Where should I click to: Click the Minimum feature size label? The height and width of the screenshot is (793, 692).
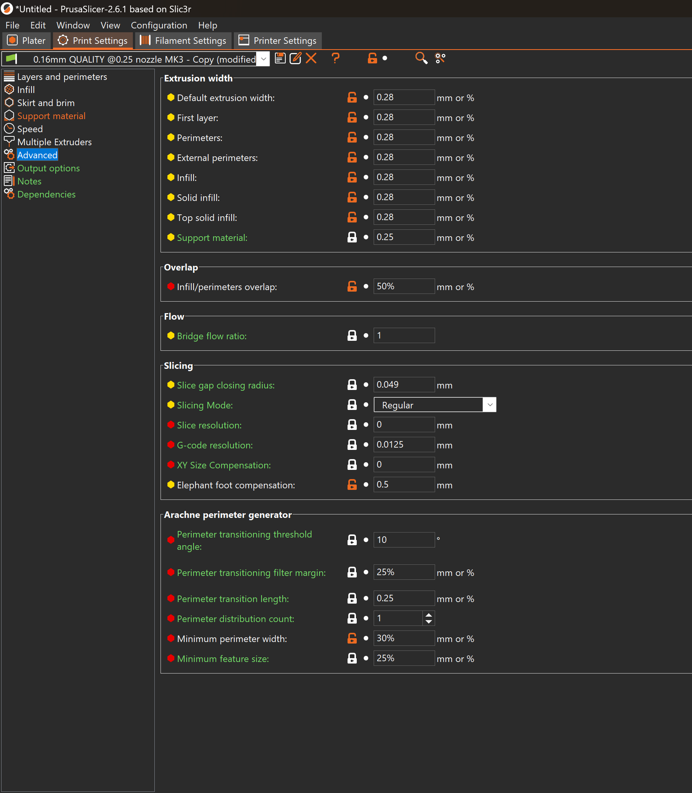coord(223,659)
